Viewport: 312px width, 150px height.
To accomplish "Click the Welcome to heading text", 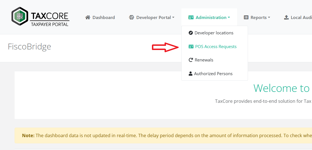I will tap(281, 88).
